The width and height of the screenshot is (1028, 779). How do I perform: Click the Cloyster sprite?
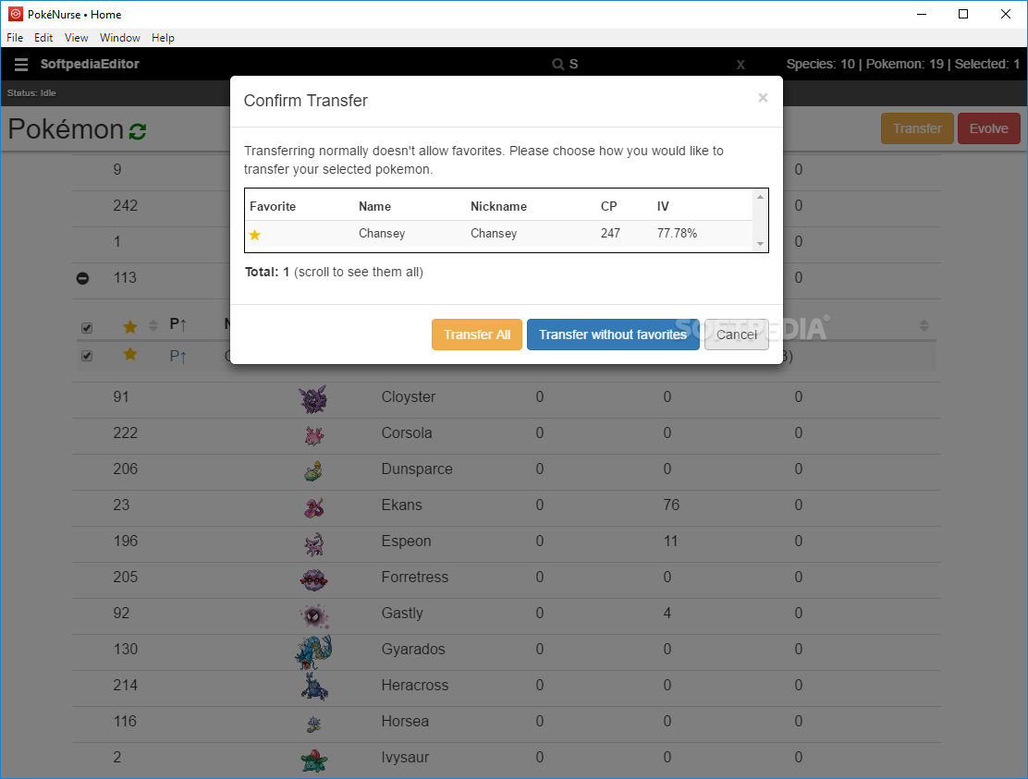point(312,399)
